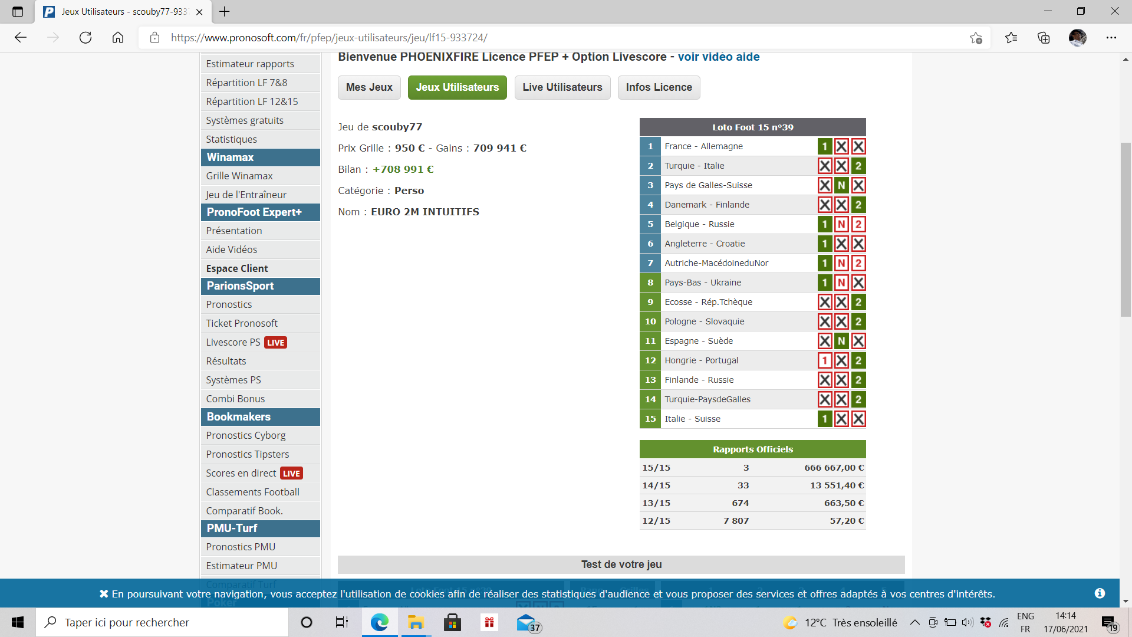This screenshot has width=1132, height=637.
Task: Open the Livescore PS sidebar link
Action: coord(233,342)
